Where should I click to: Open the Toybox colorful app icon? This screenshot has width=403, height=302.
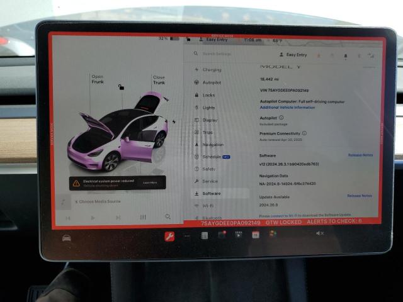pos(273,233)
